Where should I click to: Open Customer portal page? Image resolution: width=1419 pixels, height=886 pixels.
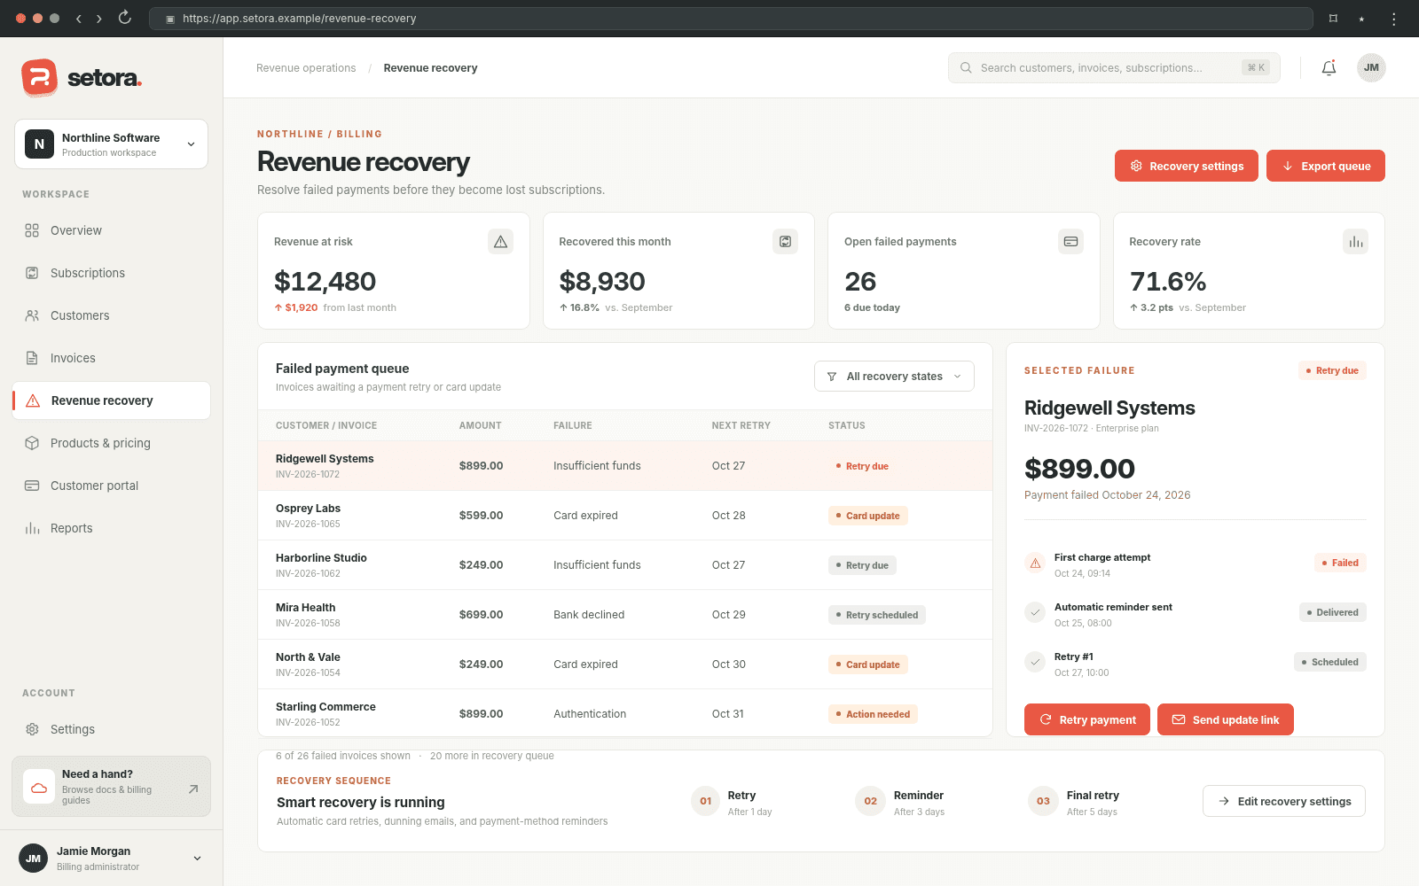[112, 486]
